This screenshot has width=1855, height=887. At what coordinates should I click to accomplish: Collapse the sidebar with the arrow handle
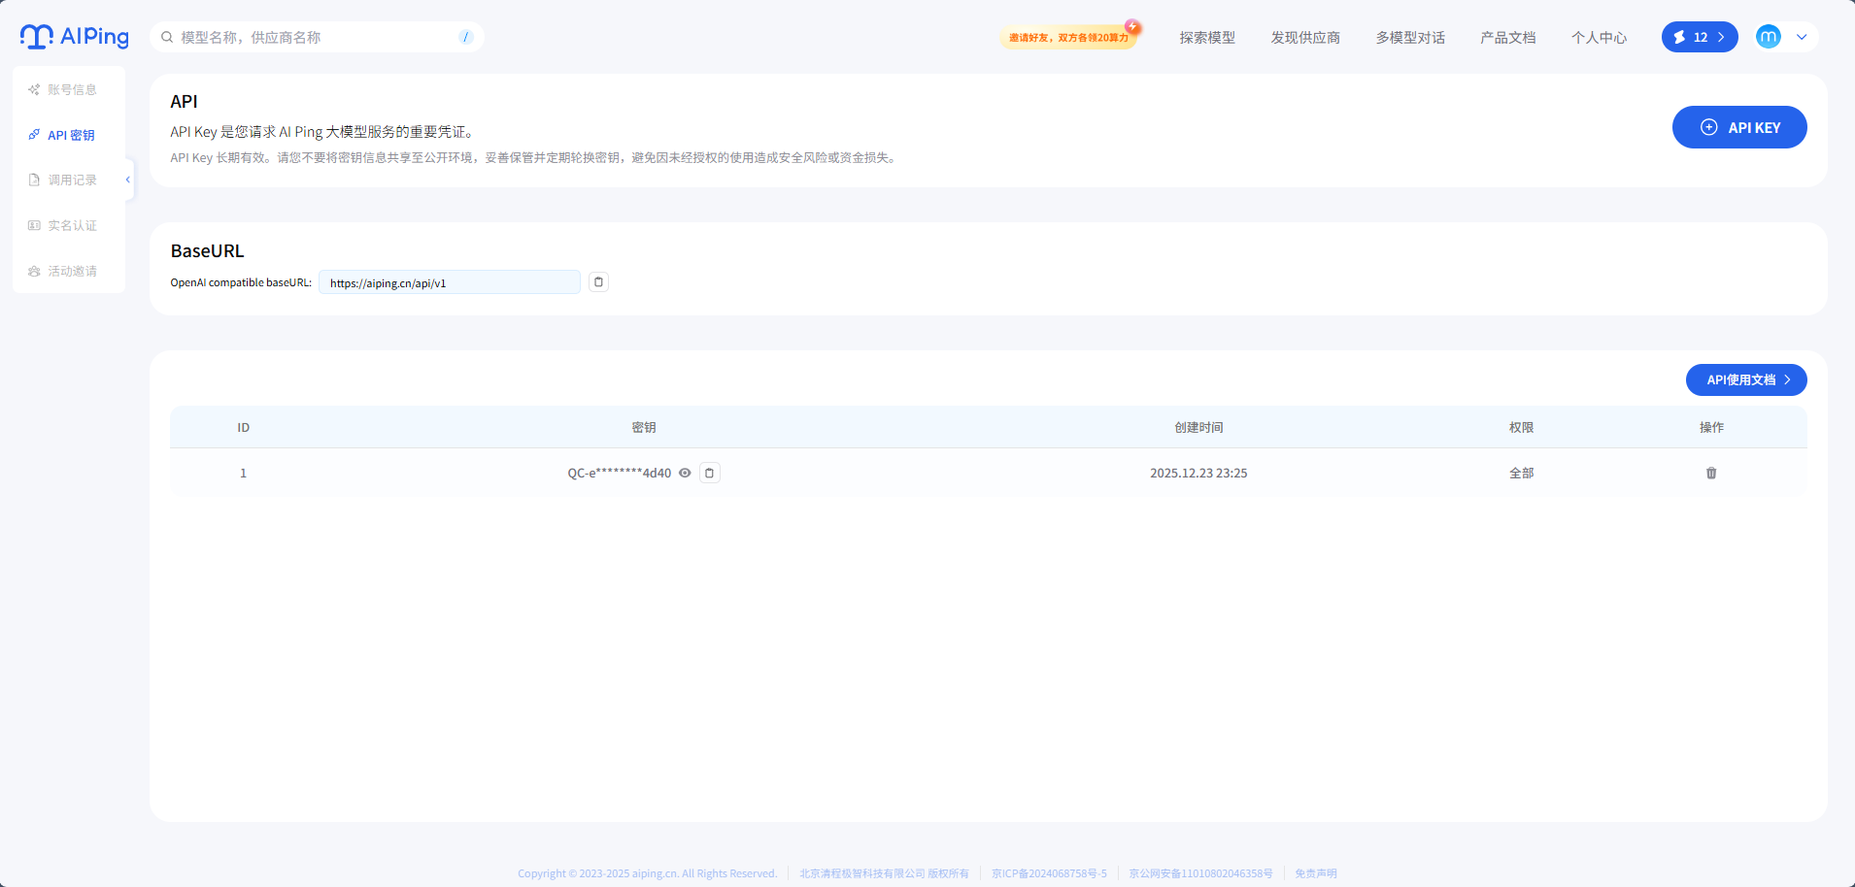click(x=128, y=180)
